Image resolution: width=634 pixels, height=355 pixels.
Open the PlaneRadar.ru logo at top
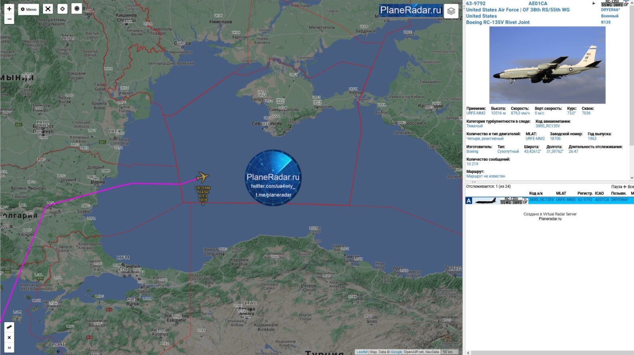411,10
